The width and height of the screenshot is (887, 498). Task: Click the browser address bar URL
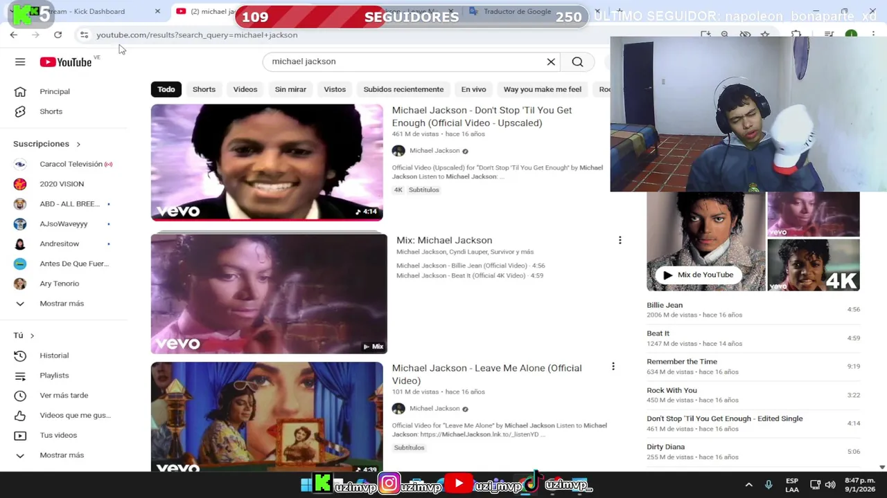click(197, 35)
